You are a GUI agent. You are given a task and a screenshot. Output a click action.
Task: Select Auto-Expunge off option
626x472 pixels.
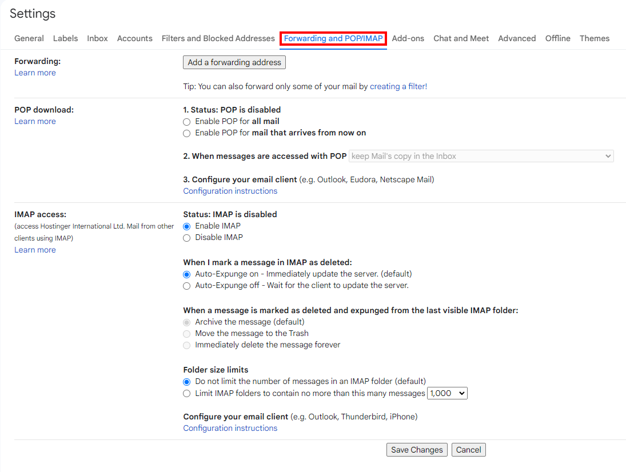click(186, 286)
